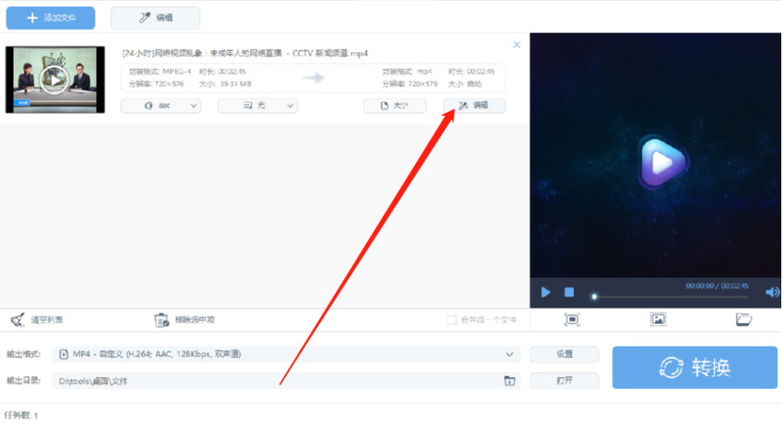Open the top toolbar 编辑 edit button
The height and width of the screenshot is (431, 783).
coord(156,18)
